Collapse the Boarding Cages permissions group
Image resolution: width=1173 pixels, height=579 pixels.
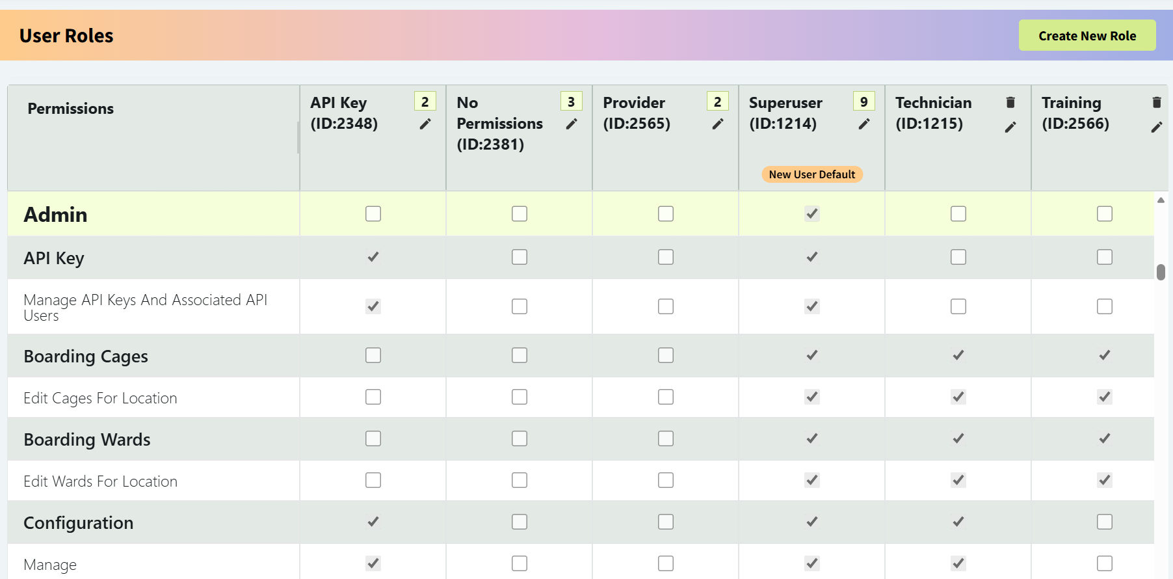pyautogui.click(x=85, y=356)
